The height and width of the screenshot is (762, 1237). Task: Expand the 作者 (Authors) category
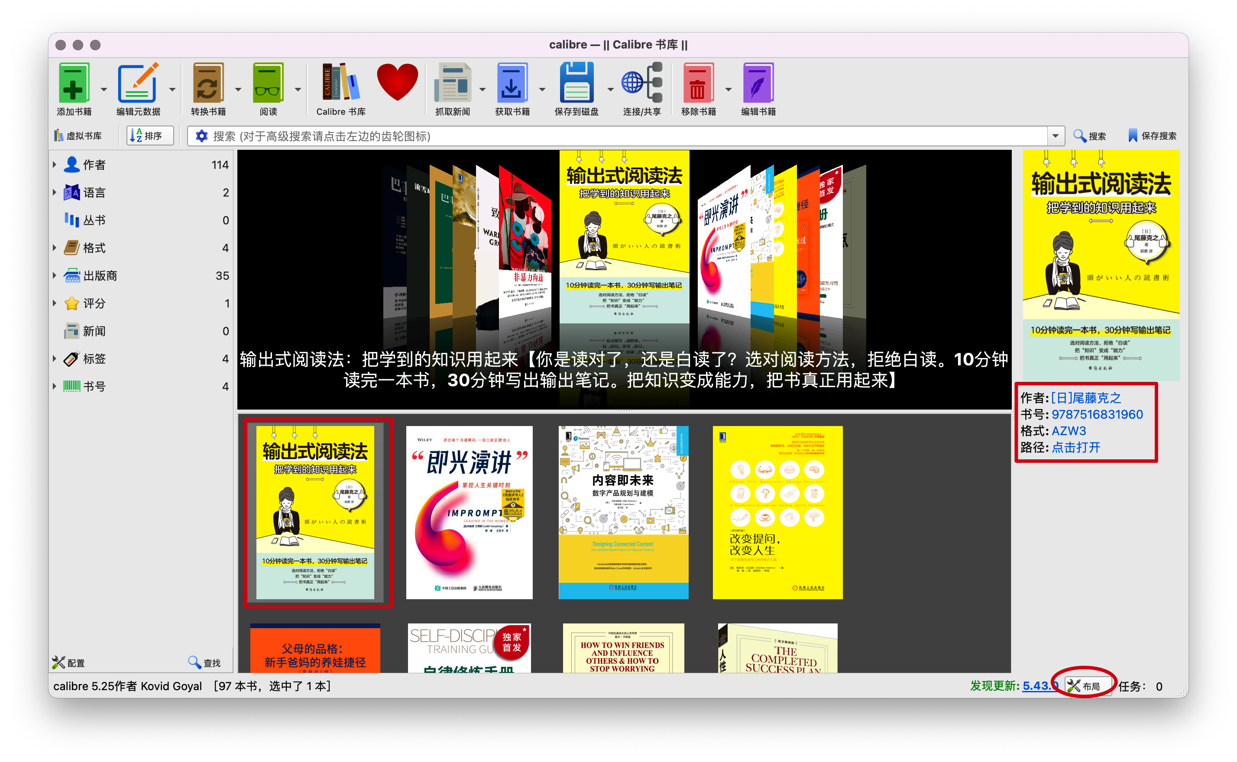[x=55, y=164]
